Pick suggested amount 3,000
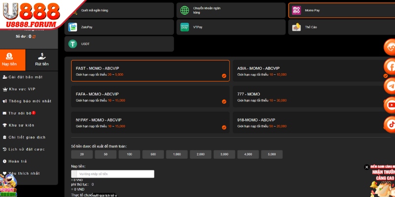The height and width of the screenshot is (197, 395). tap(225, 155)
